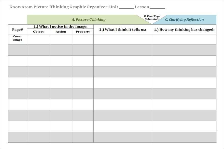Click the '1.) How my thinking has changed:' header
The image size is (224, 149).
coord(184,30)
